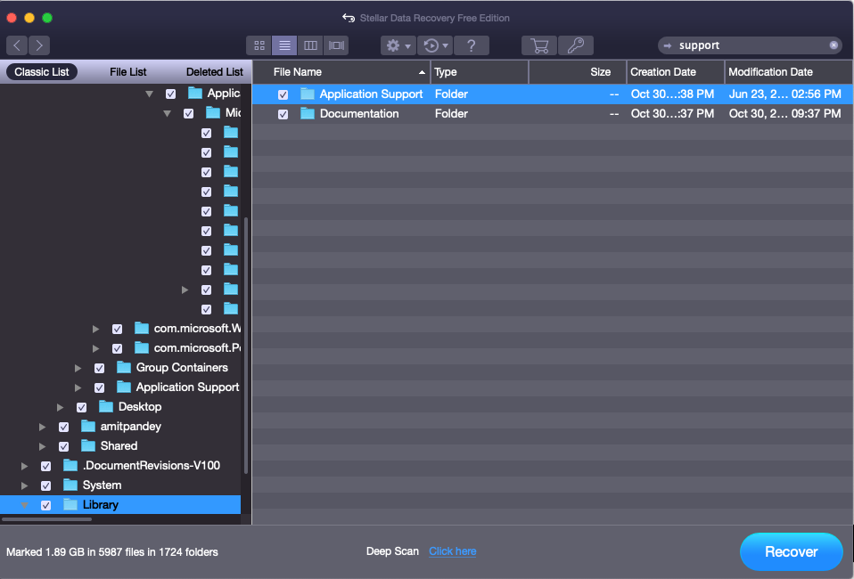Click the key activation icon
The image size is (854, 579).
[576, 45]
